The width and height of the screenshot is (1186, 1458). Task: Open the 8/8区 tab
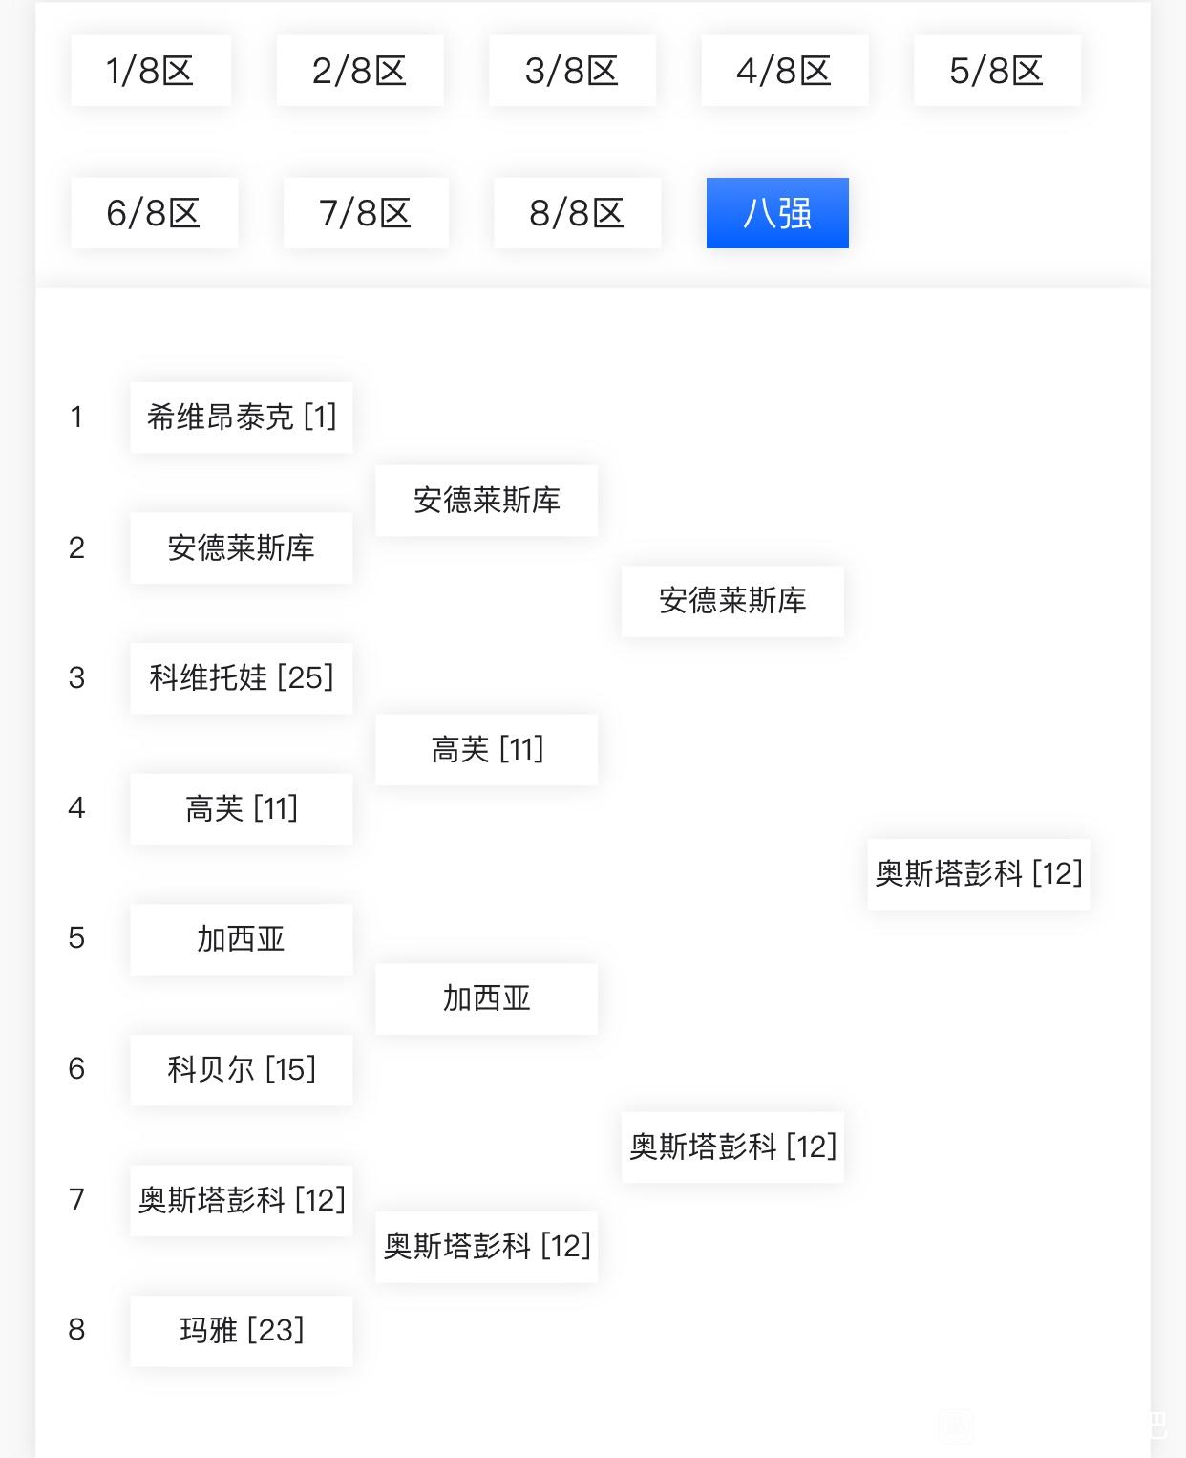pos(577,213)
